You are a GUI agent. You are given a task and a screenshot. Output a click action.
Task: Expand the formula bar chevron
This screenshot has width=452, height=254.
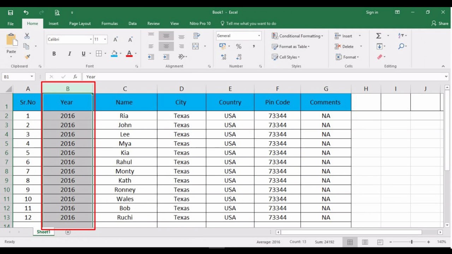(x=446, y=77)
